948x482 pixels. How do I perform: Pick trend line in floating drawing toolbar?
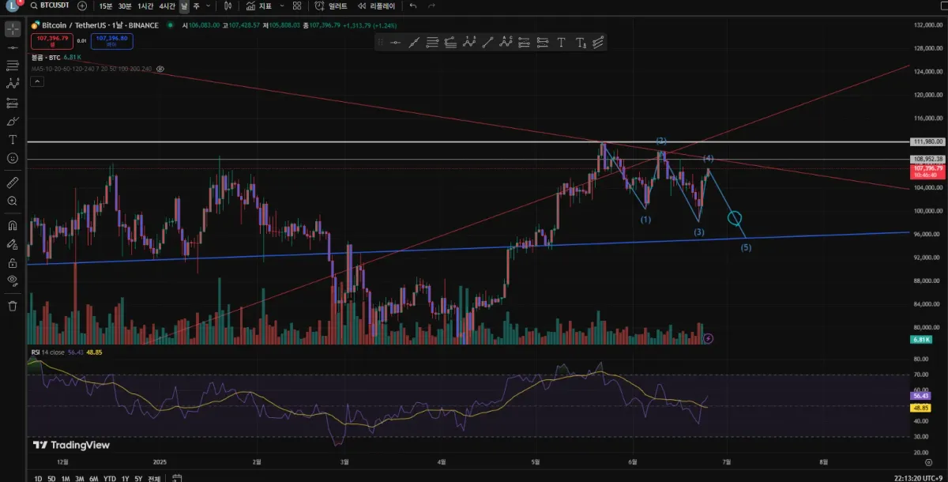(x=487, y=43)
